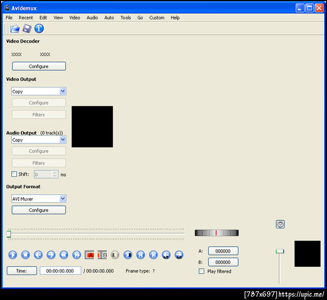Viewport: 327px width, 300px height.
Task: Expand the Audio Output codec dropdown
Action: pyautogui.click(x=63, y=140)
